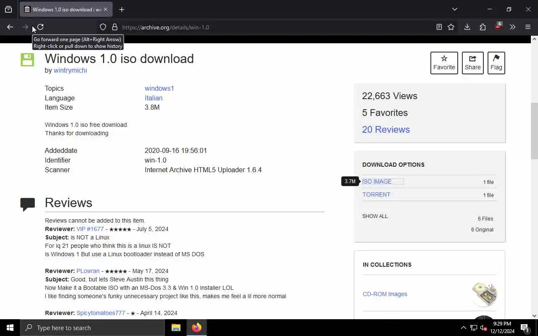Image resolution: width=538 pixels, height=336 pixels.
Task: Open File Explorer from taskbar
Action: pos(176,328)
